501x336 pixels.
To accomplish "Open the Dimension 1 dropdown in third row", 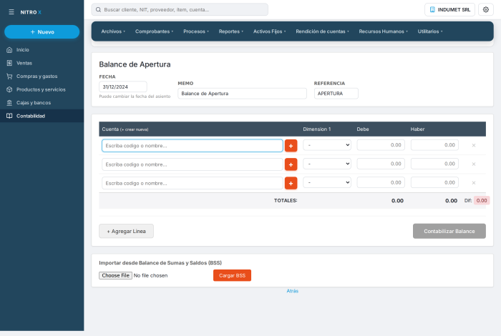I will pos(327,182).
